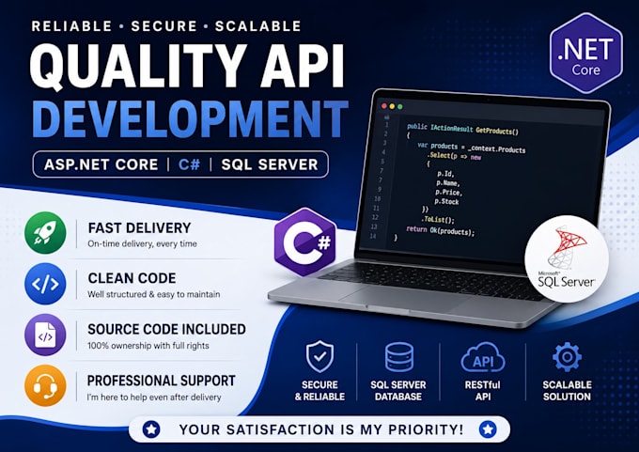Click 'RELIABLE' in the top tagline
The height and width of the screenshot is (452, 639).
(71, 26)
